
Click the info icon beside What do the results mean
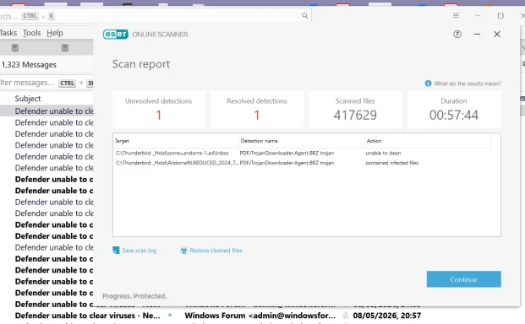(428, 84)
